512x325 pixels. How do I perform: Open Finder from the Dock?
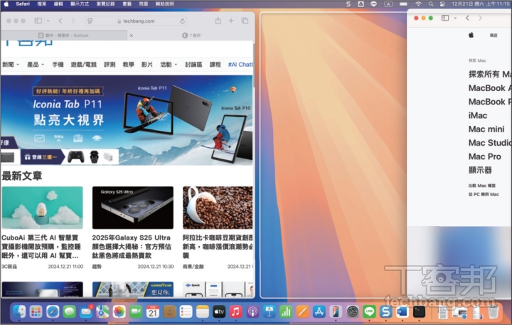pyautogui.click(x=19, y=311)
